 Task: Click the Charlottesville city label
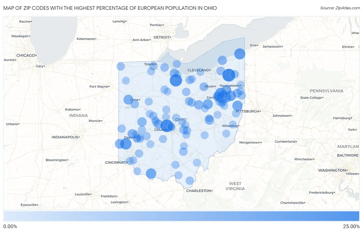click(292, 203)
